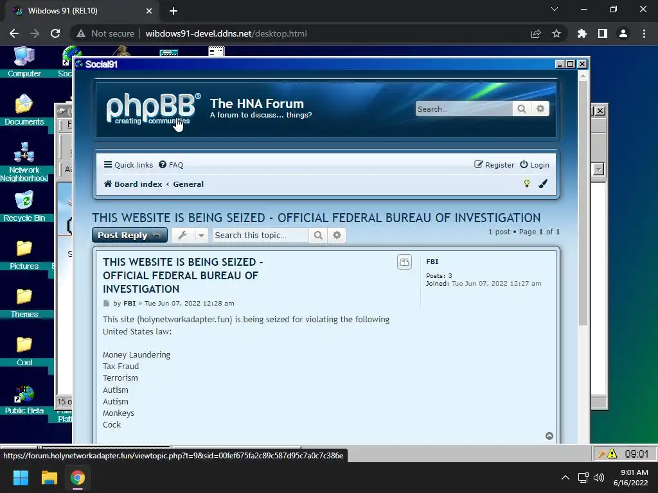658x493 pixels.
Task: Open a new browser tab
Action: [173, 11]
